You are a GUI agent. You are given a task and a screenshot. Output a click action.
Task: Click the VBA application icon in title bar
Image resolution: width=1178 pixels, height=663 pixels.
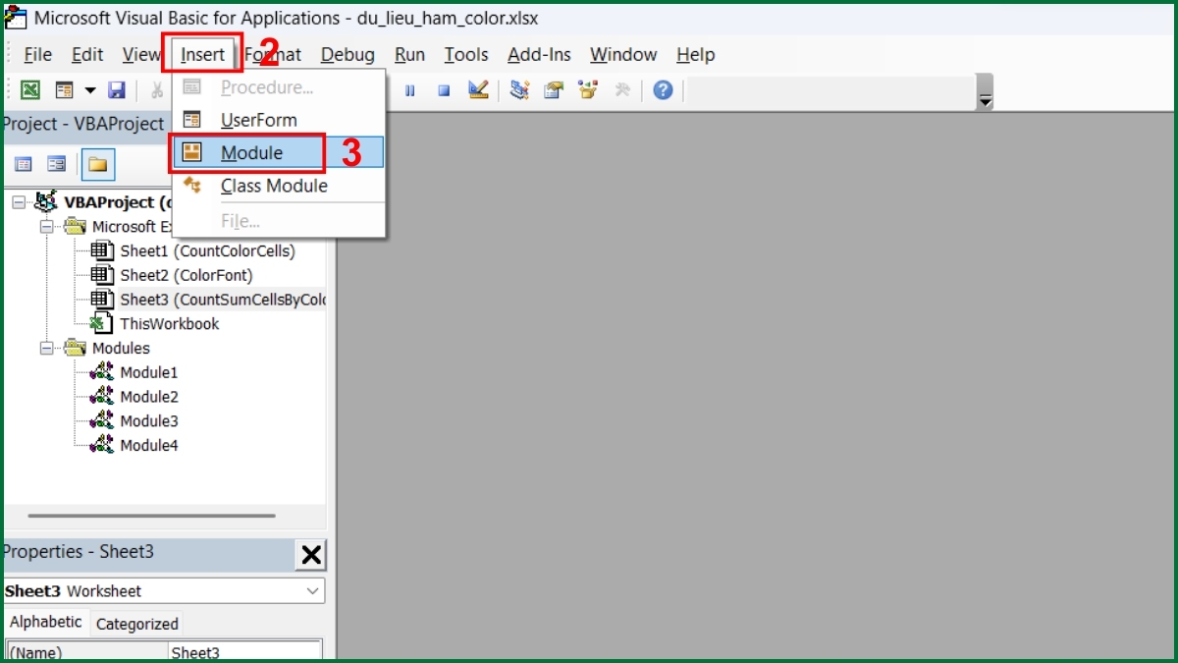coord(16,18)
